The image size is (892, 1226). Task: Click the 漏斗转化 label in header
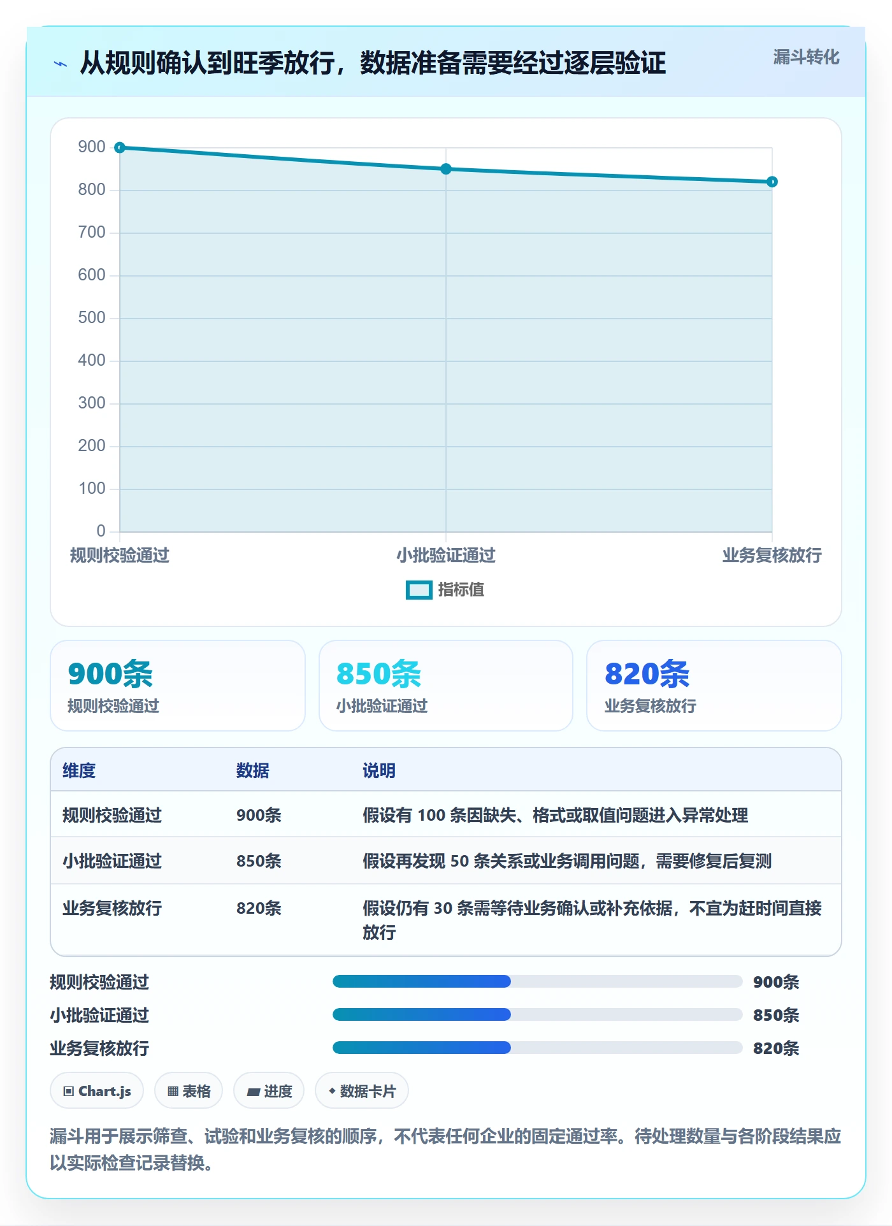[x=806, y=57]
